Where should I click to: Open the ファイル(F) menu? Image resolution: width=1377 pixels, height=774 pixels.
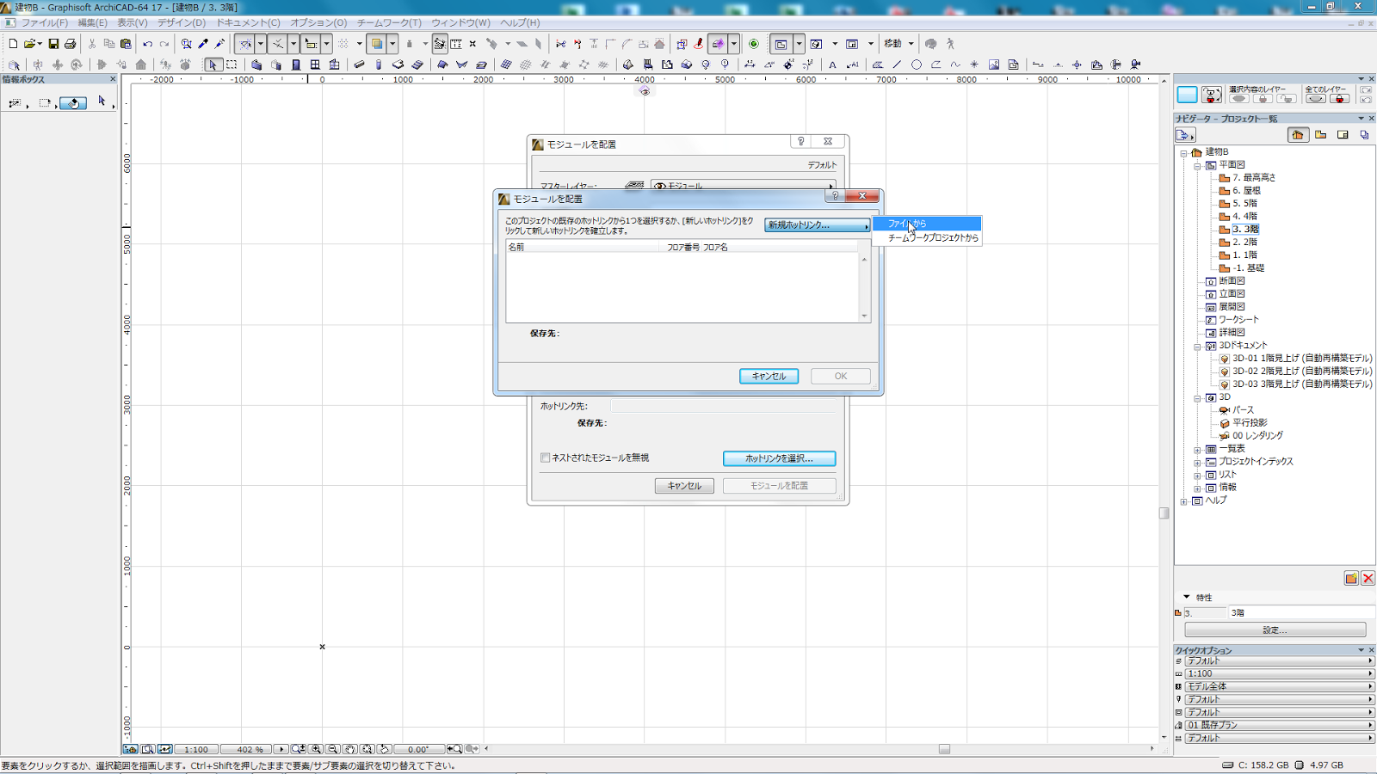(x=44, y=23)
